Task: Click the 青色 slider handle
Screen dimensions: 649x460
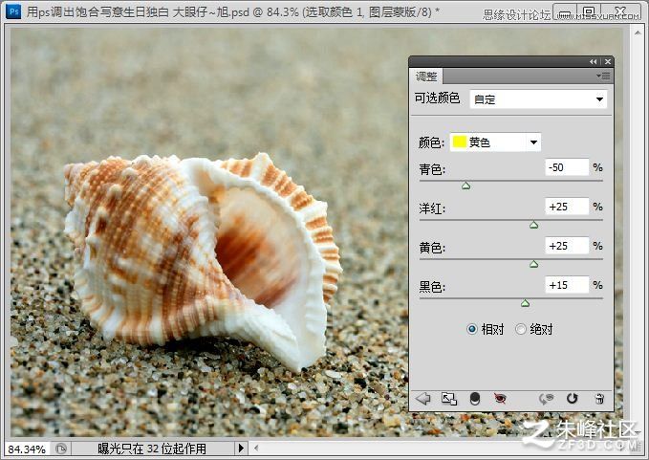Action: [465, 186]
